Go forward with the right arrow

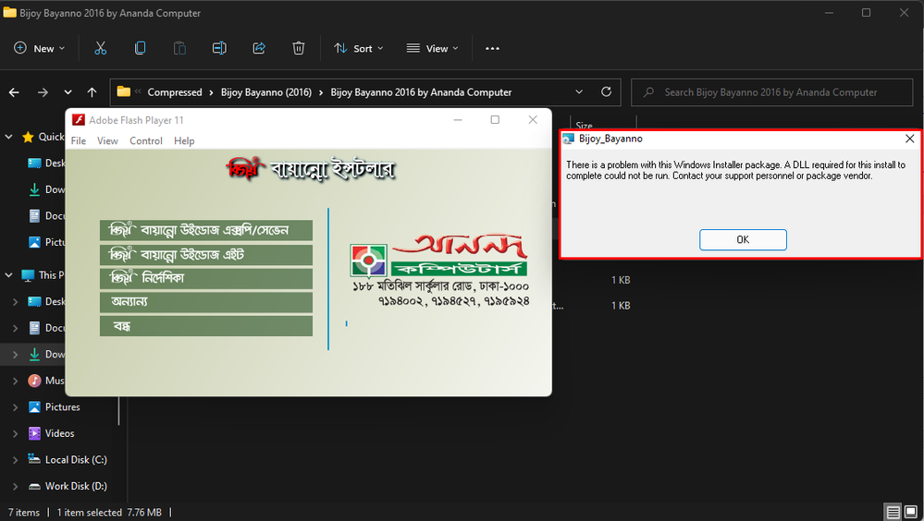[x=43, y=92]
